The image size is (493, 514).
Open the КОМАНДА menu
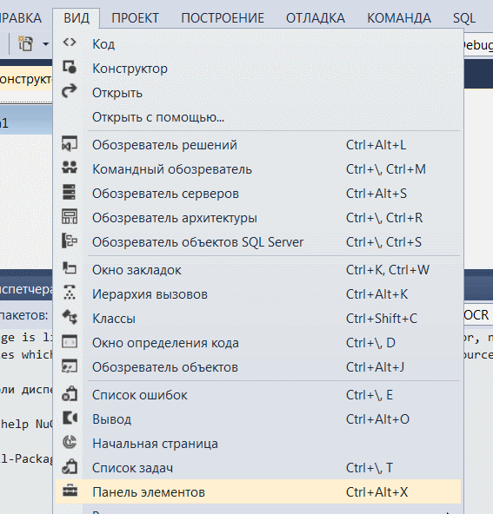[399, 18]
